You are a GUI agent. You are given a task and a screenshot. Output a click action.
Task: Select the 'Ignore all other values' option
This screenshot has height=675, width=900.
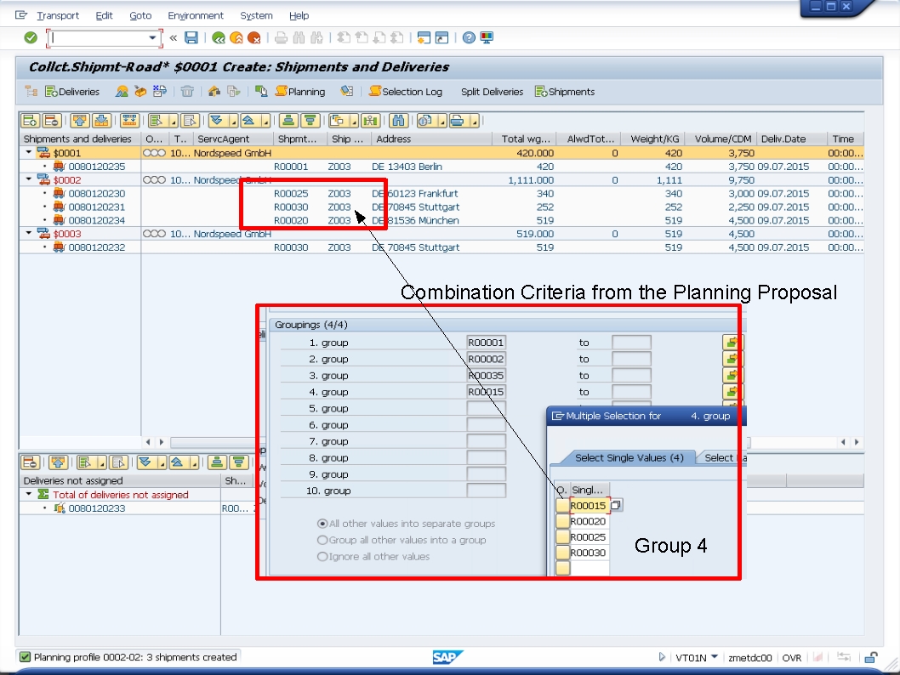point(324,556)
